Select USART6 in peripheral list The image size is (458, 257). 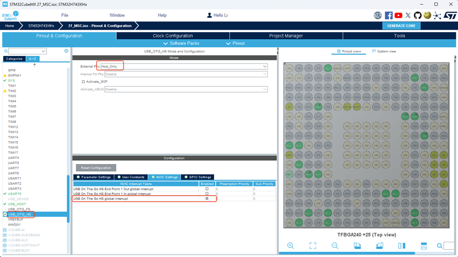tap(15, 194)
